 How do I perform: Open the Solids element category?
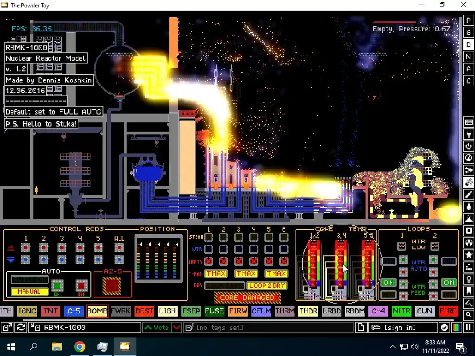click(469, 231)
